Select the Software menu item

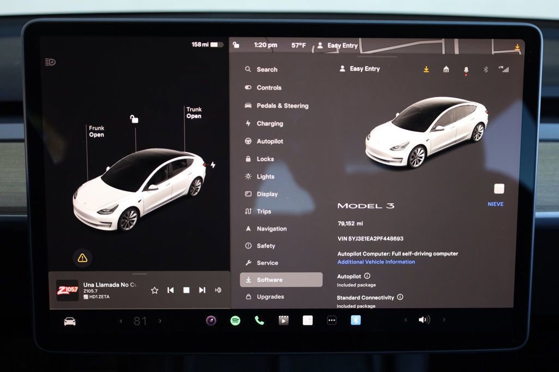[x=281, y=280]
